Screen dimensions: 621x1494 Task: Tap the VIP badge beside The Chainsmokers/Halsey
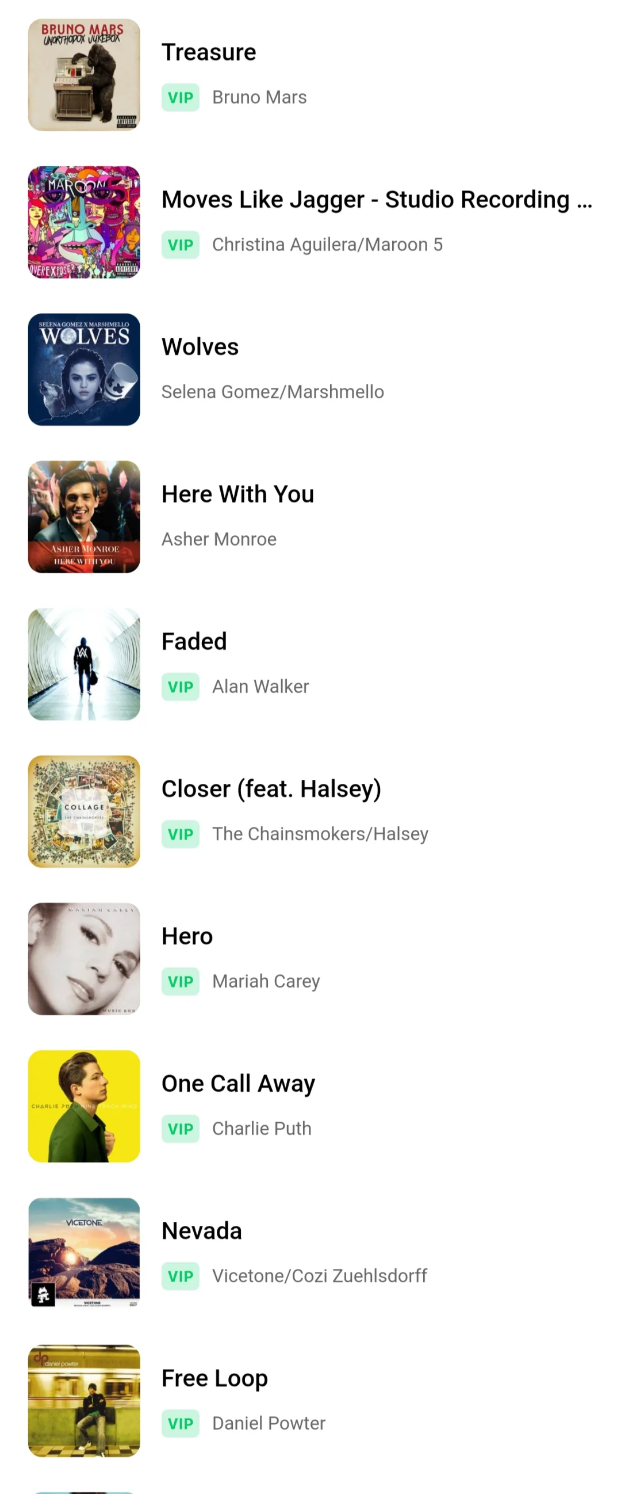point(180,834)
